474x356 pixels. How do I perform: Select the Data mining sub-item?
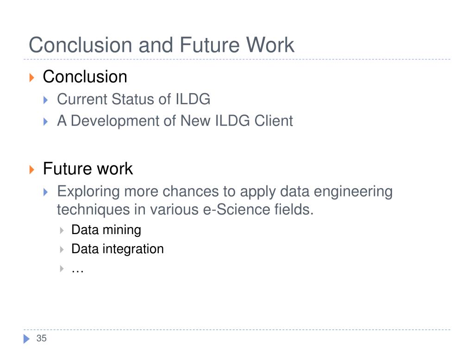point(106,230)
